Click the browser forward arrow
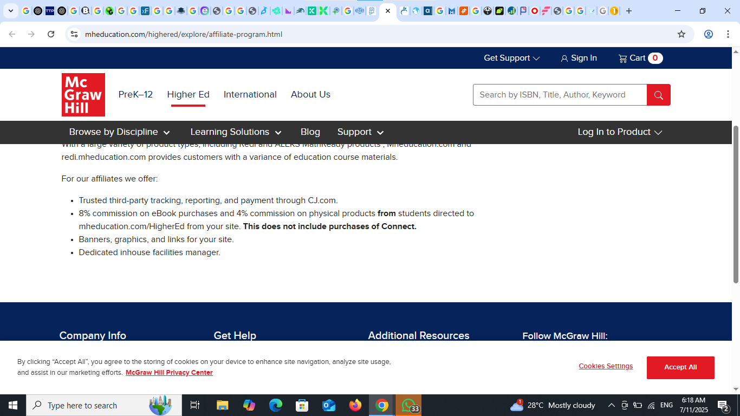Image resolution: width=740 pixels, height=416 pixels. point(31,34)
